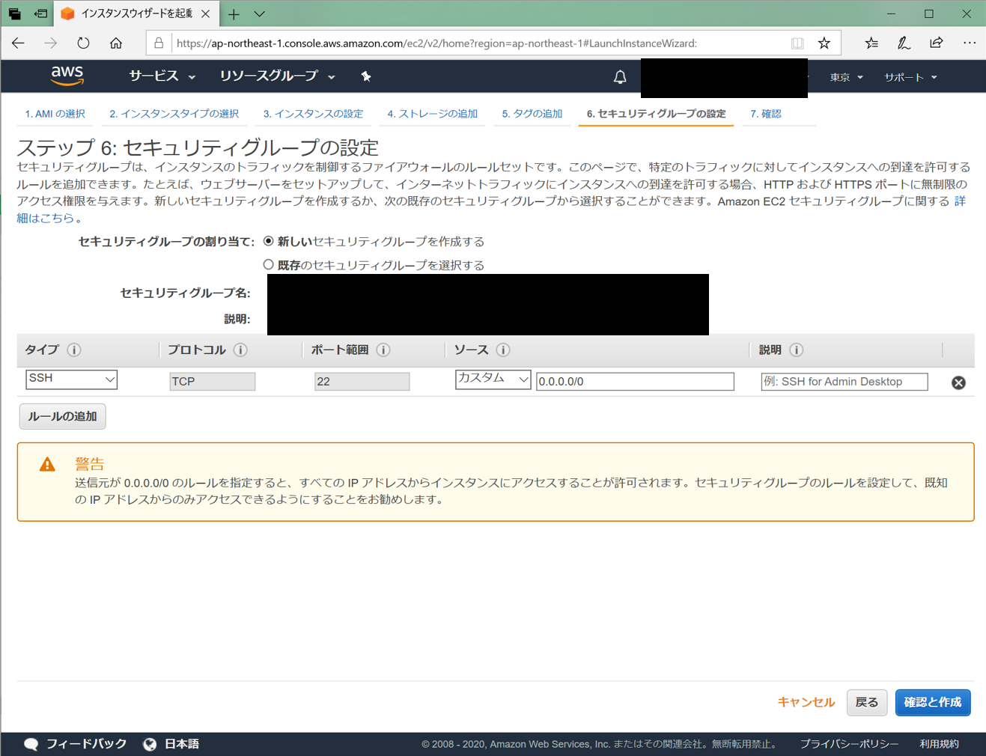Click the feedback speech bubble icon
This screenshot has width=986, height=756.
(31, 744)
